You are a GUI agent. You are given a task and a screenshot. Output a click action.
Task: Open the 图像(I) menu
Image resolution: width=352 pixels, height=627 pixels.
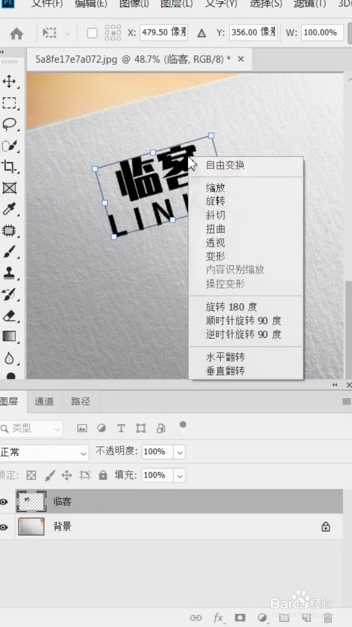pos(134,4)
